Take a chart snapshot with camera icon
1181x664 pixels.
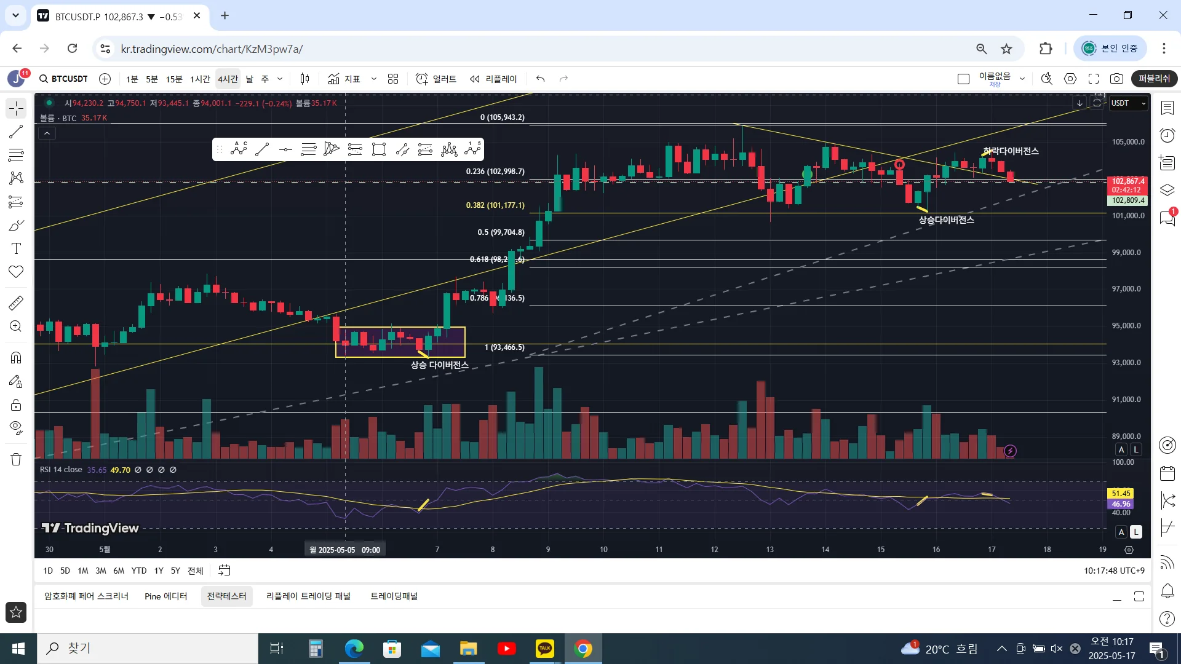click(1116, 79)
